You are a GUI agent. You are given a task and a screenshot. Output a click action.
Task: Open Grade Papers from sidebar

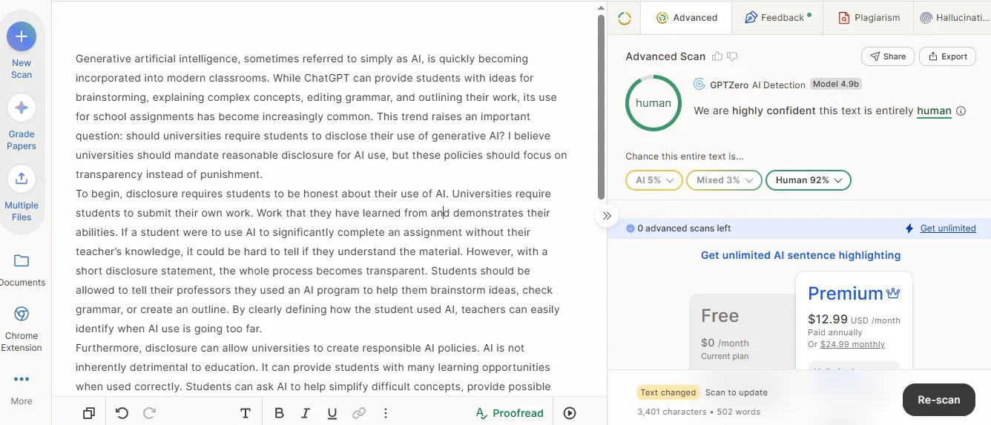[22, 108]
